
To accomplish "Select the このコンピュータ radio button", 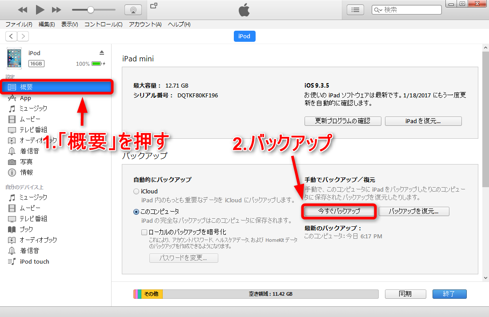I will [136, 212].
